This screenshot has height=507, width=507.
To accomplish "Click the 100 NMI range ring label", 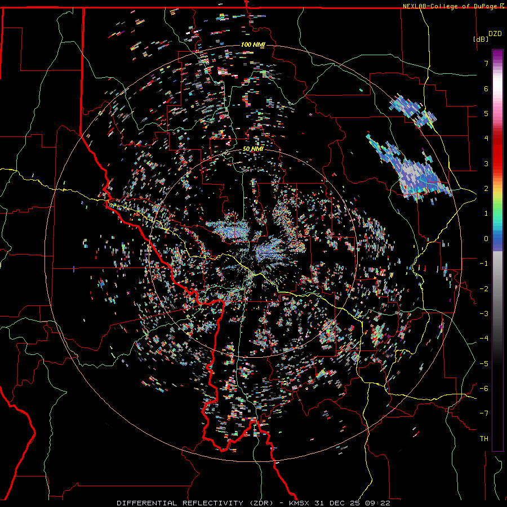I will 253,45.
